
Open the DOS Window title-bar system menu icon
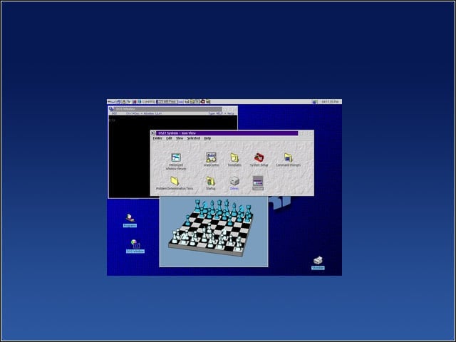click(111, 109)
